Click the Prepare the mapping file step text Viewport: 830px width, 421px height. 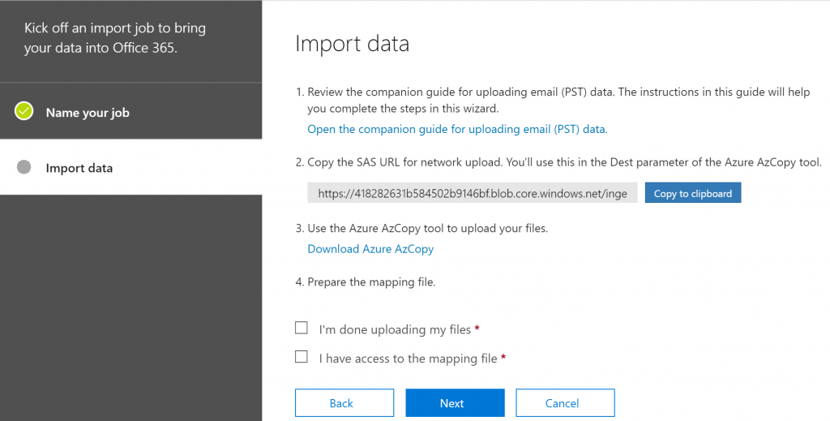366,282
